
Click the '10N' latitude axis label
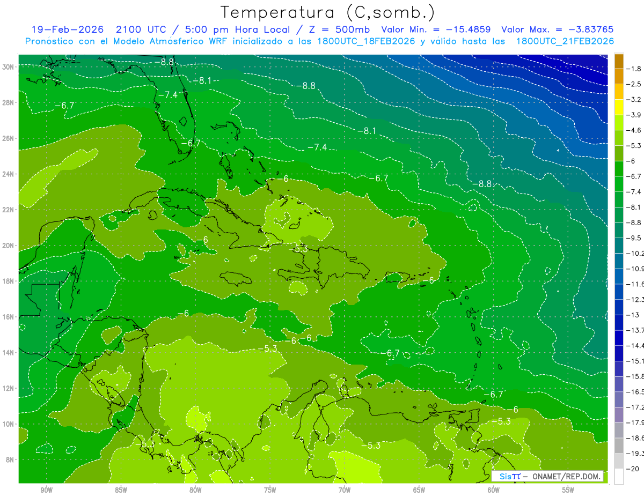click(8, 424)
